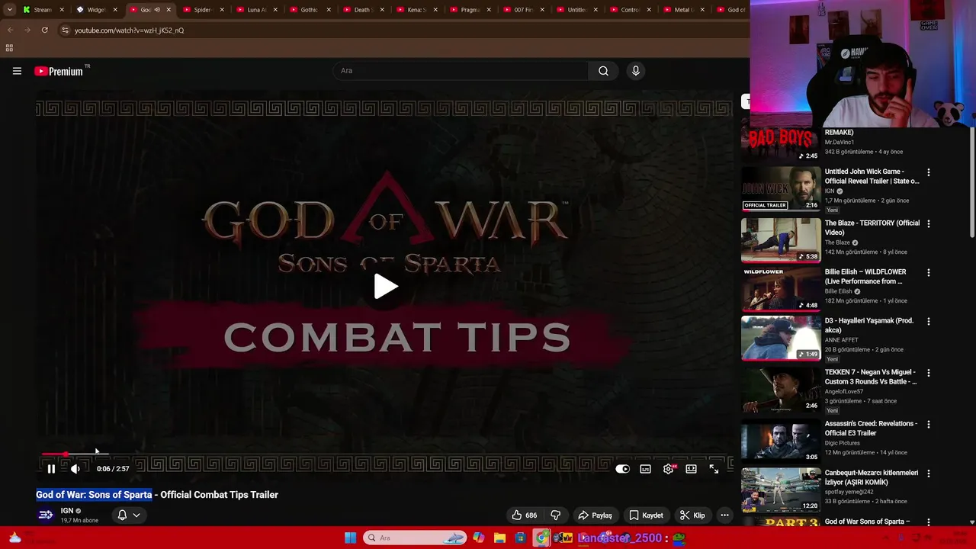Viewport: 976px width, 549px height.
Task: Open options for John Wick Game video
Action: click(928, 172)
